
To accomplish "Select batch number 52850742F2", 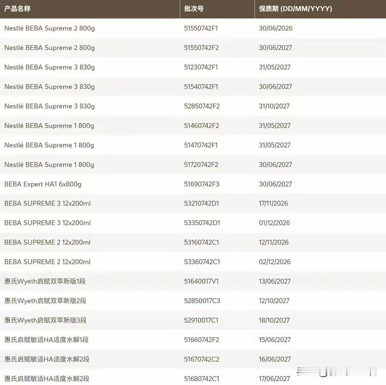I will pos(202,106).
